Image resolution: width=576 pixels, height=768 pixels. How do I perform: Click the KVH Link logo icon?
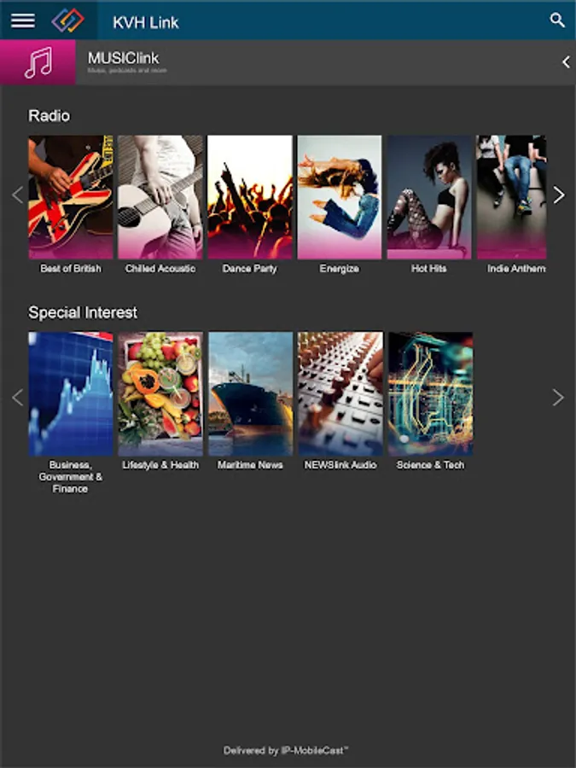[x=68, y=20]
